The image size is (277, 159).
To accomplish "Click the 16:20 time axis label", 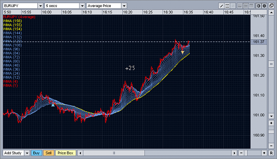I will (128, 12).
